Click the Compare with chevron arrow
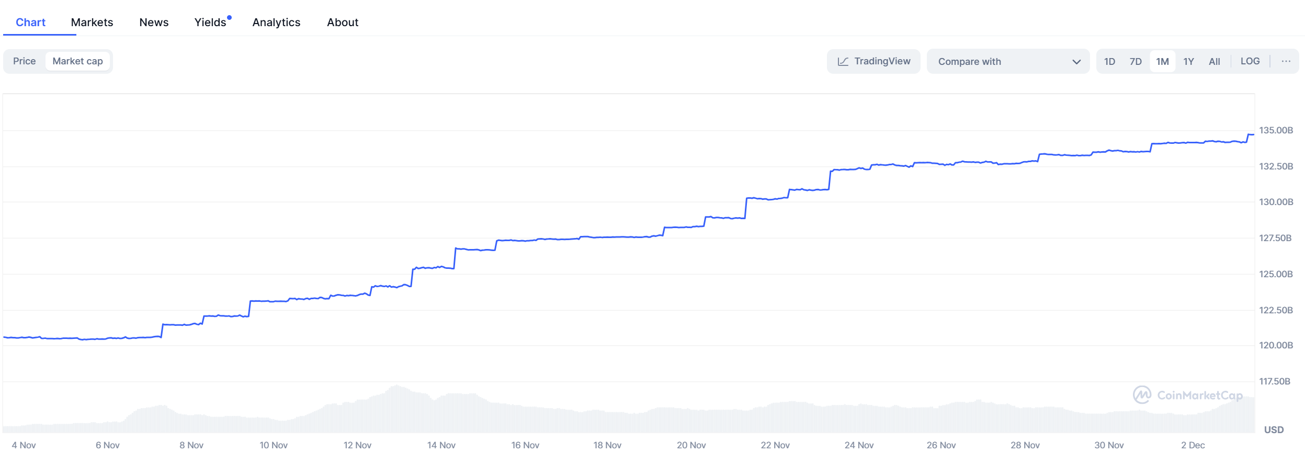This screenshot has width=1305, height=464. [x=1076, y=62]
